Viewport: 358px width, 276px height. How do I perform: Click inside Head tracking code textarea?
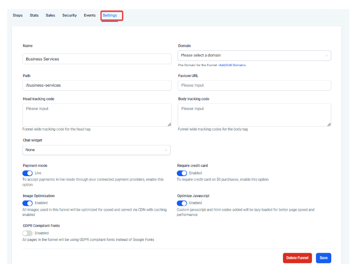click(97, 115)
